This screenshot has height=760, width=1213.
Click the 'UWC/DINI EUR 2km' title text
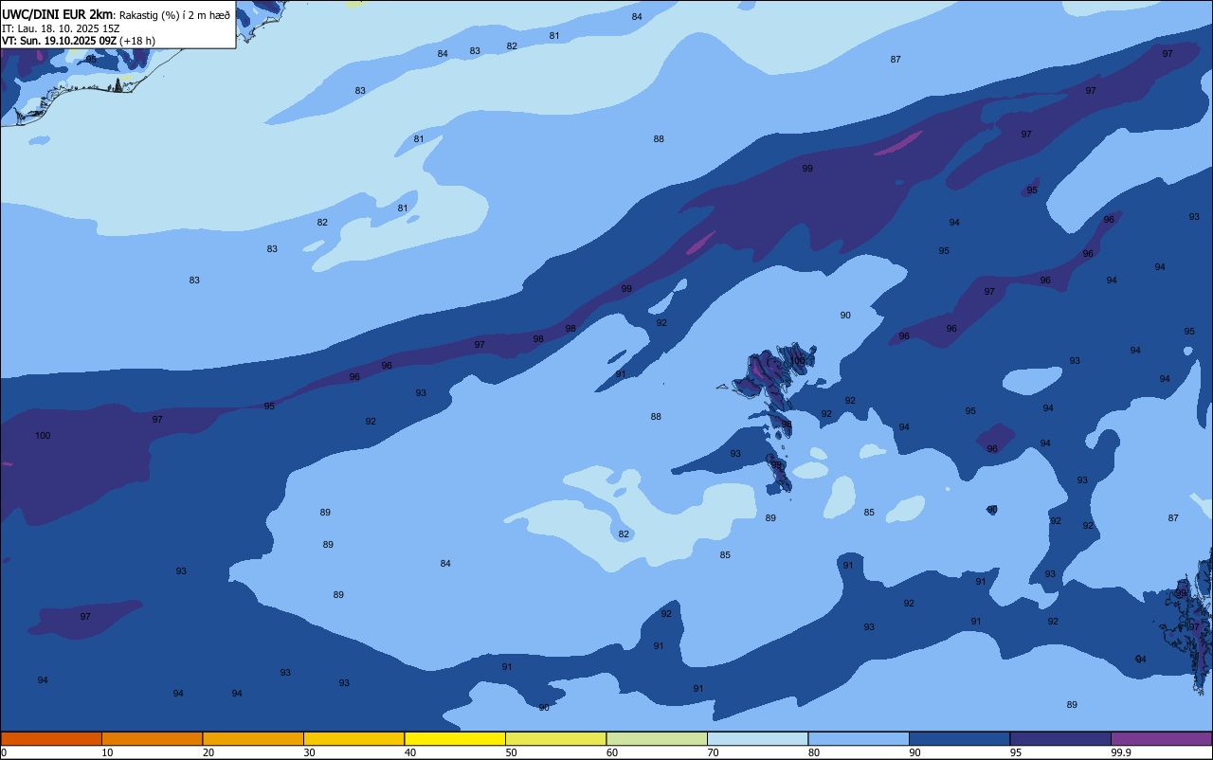click(x=58, y=14)
